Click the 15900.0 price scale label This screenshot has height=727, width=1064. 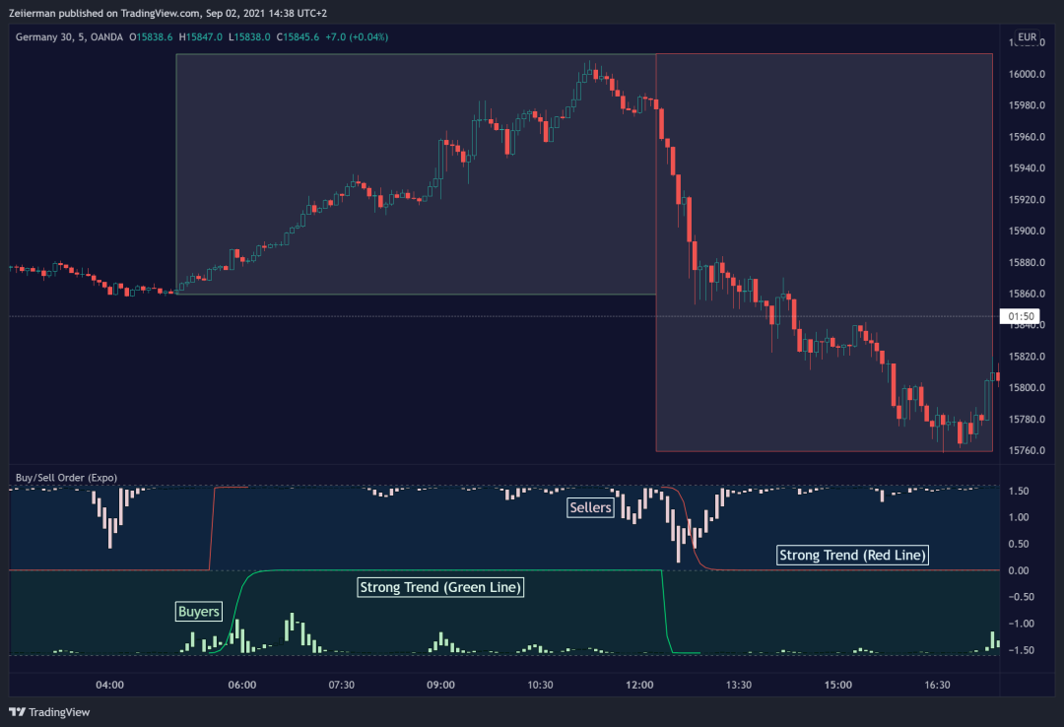pyautogui.click(x=1027, y=231)
